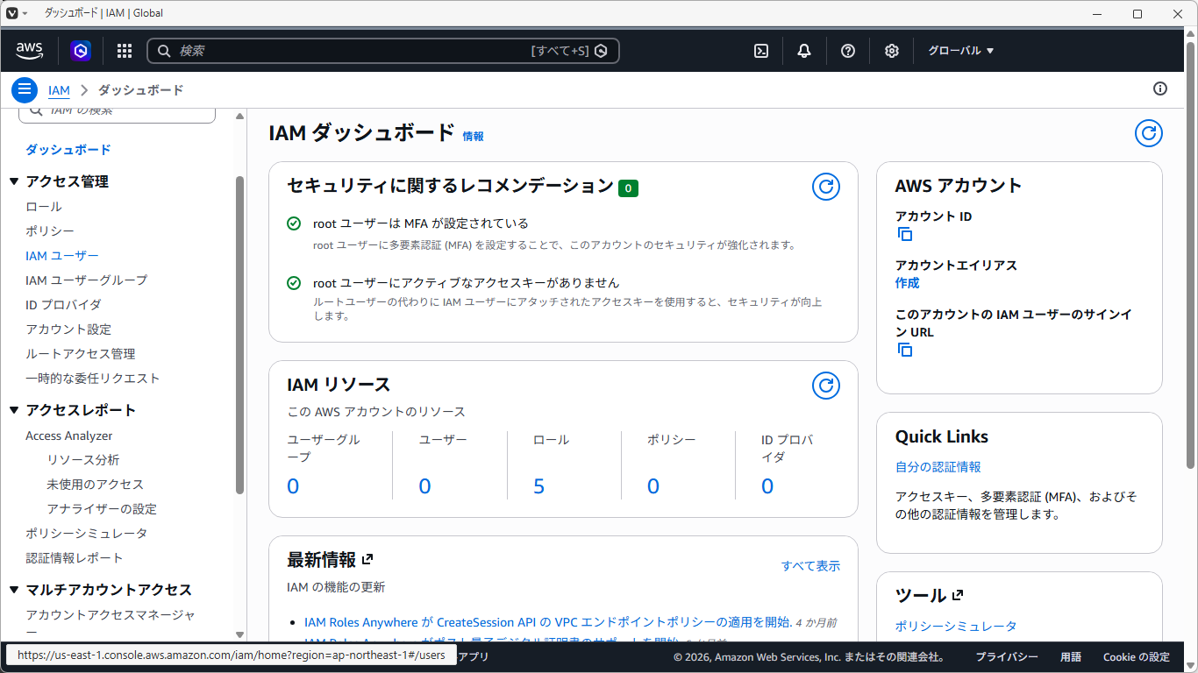
Task: Click the IAM breadcrumb link
Action: point(59,90)
